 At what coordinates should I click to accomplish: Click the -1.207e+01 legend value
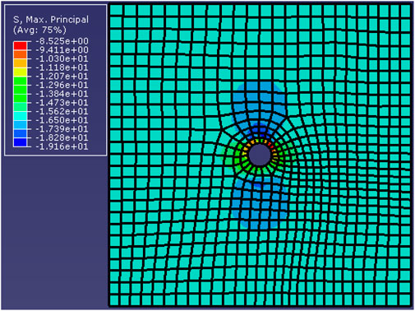tap(62, 77)
